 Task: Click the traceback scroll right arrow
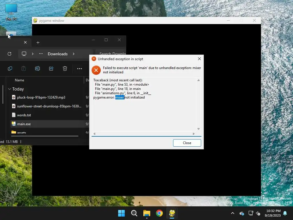(x=194, y=134)
